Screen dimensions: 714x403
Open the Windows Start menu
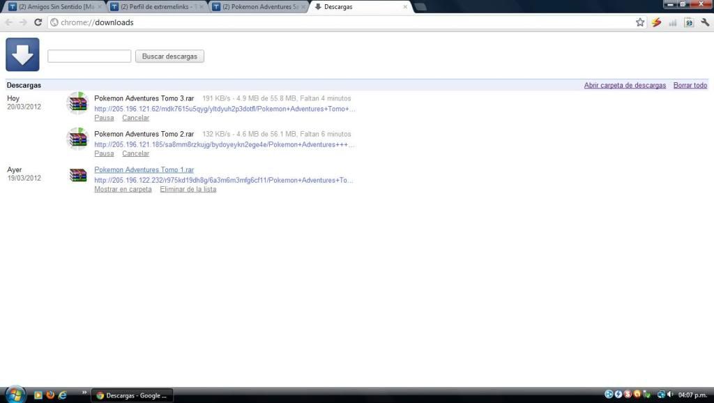coord(14,395)
